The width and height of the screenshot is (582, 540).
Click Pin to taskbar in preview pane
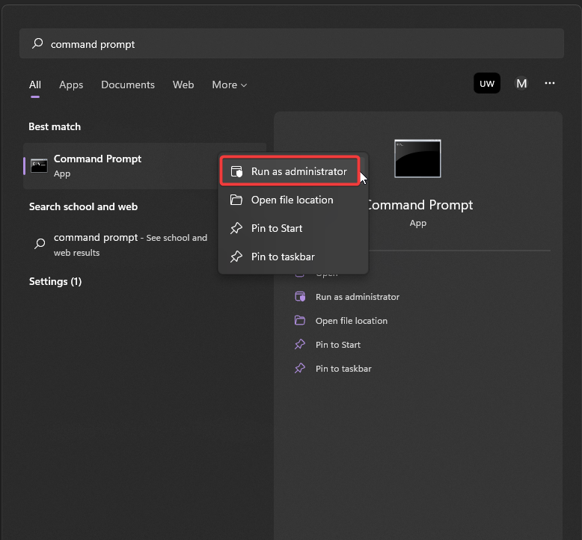tap(343, 369)
